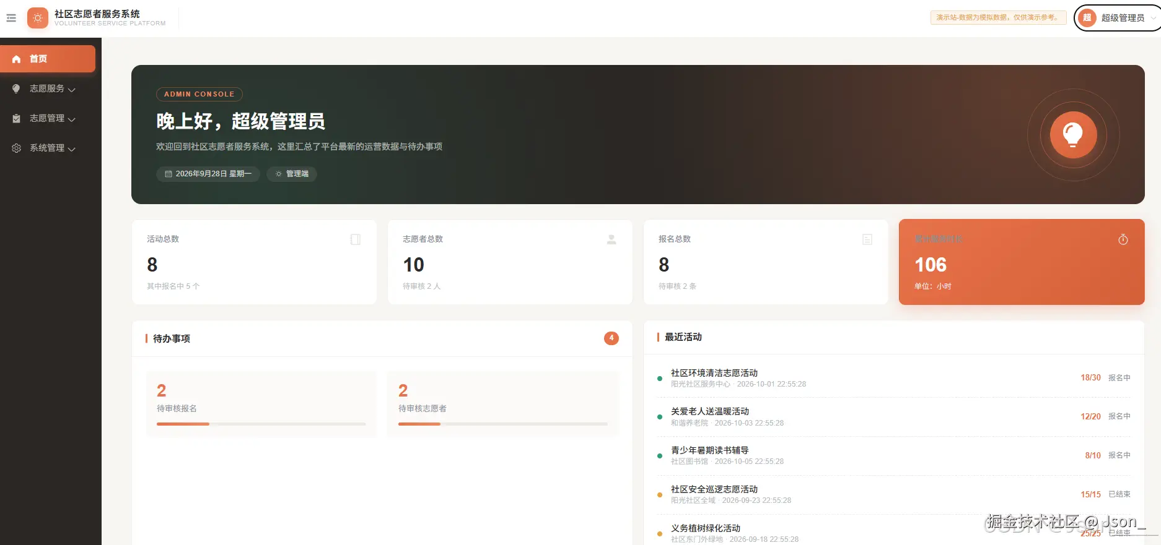The image size is (1161, 545).
Task: Click the 志愿管理 clipboard sidebar icon
Action: point(17,118)
